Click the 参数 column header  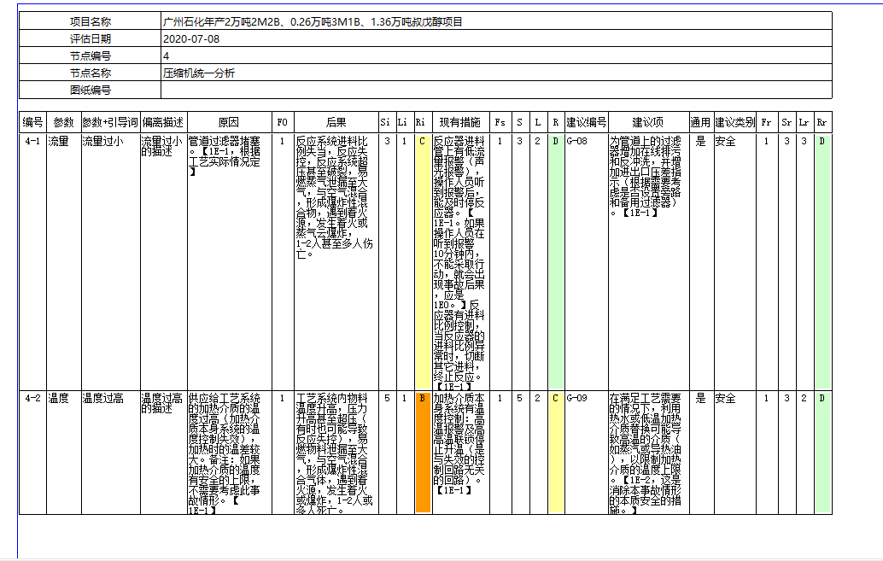coord(64,122)
